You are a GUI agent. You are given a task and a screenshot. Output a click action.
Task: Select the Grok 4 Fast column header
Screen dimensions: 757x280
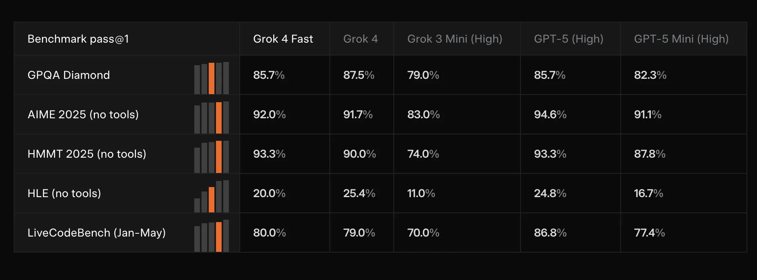pos(283,39)
